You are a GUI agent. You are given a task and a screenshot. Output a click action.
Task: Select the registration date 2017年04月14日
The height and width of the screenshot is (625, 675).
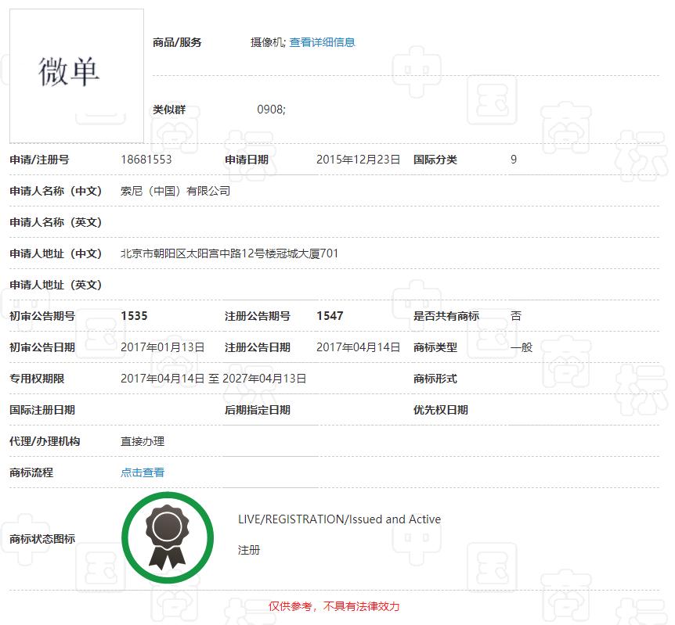[x=356, y=347]
